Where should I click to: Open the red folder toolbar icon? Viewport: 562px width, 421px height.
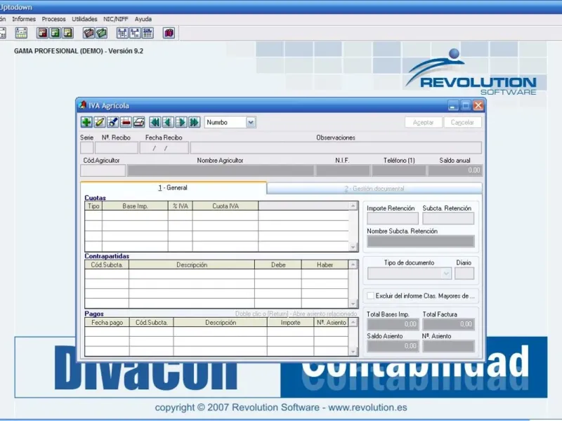(89, 33)
